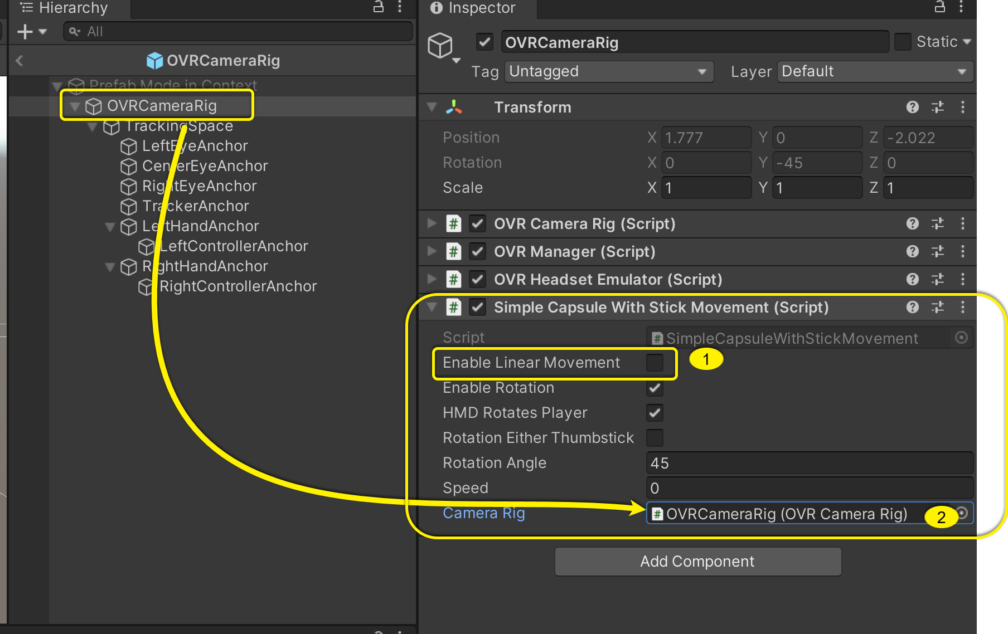
Task: Open the Transform component help icon
Action: [x=913, y=107]
